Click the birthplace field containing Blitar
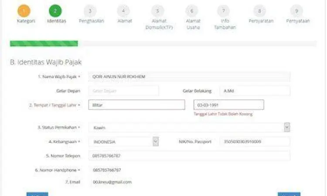This screenshot has width=327, height=196. pos(136,105)
